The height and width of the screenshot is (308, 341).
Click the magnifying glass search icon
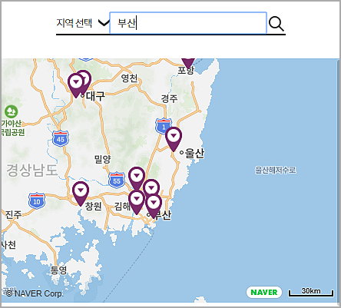coord(276,24)
